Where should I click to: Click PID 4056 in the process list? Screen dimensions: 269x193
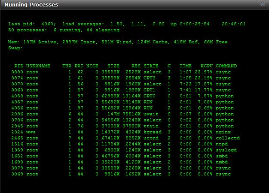coord(17,108)
